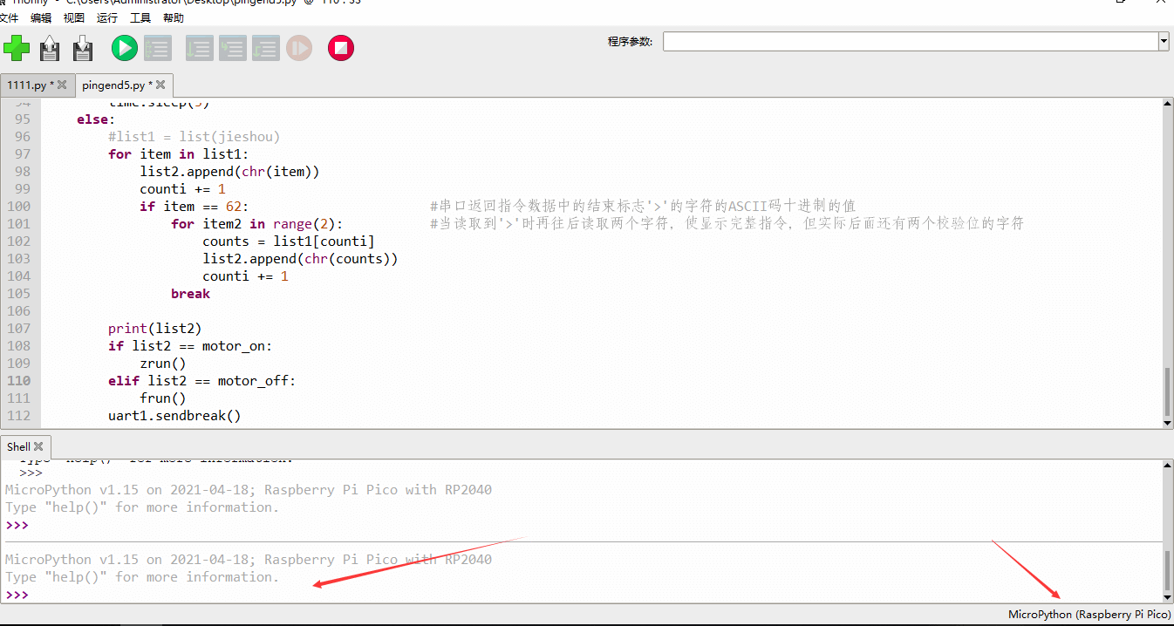This screenshot has width=1174, height=626.
Task: Click the line 'uart1.sendbreak()'
Action: [174, 415]
